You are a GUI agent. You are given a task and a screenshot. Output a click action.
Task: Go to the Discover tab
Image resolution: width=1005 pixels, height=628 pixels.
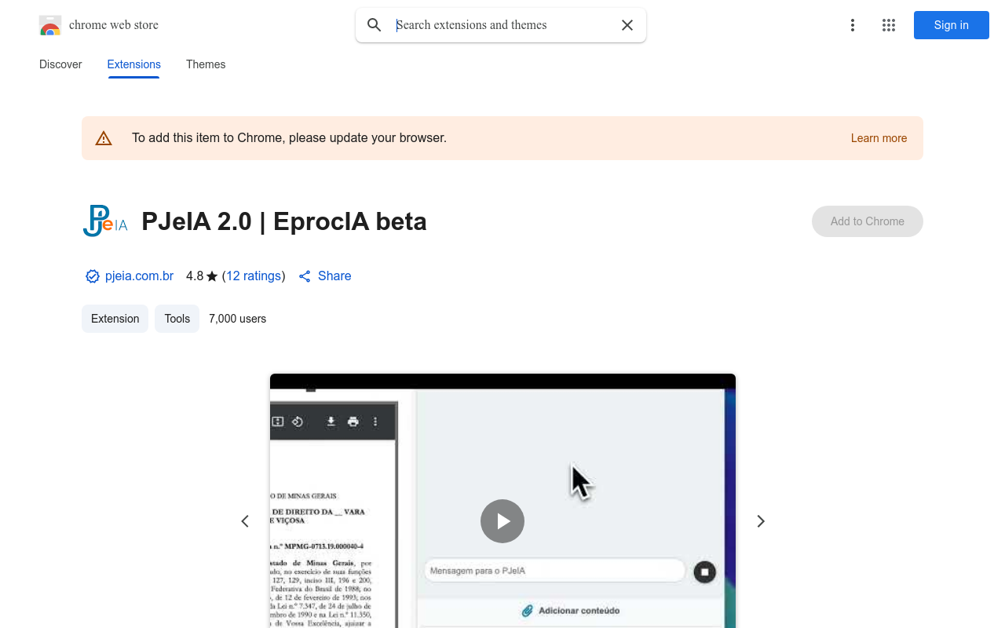coord(60,64)
